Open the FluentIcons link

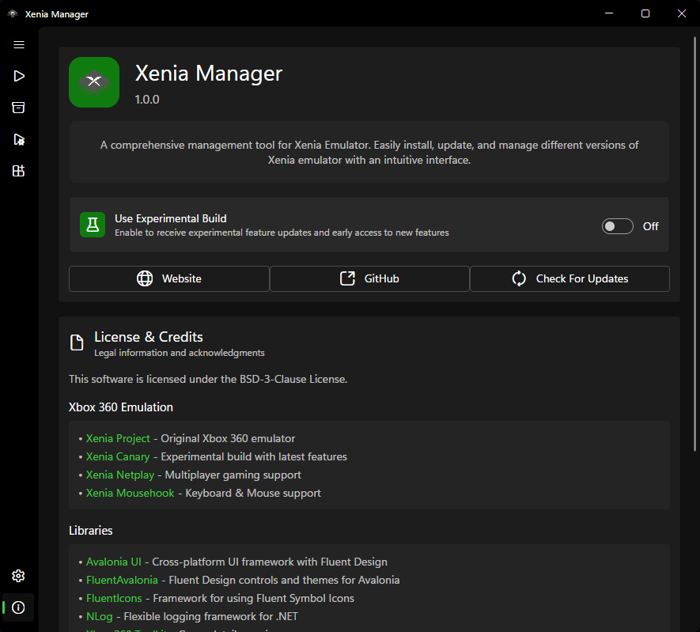pyautogui.click(x=114, y=599)
